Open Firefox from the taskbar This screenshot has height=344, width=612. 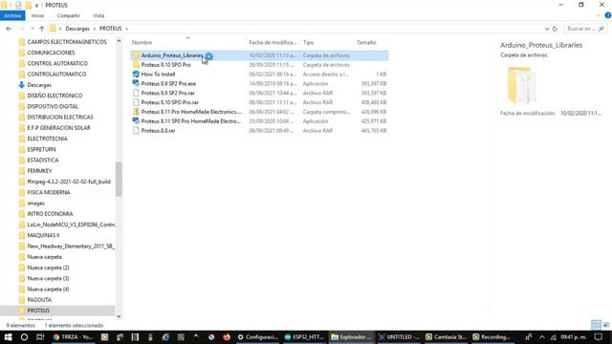tap(227, 337)
